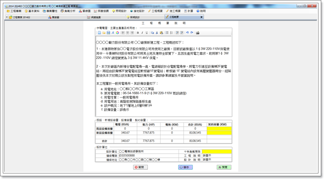Screen dimensions: 324x179
Task: Click the 關閉 close button
Action: coord(140,167)
